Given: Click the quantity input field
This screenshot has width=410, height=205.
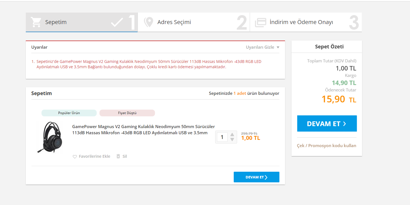Looking at the screenshot, I should coord(222,137).
